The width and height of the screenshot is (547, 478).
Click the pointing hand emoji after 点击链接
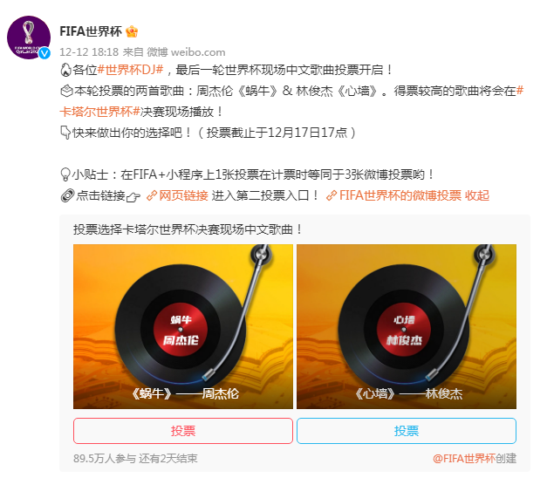133,197
